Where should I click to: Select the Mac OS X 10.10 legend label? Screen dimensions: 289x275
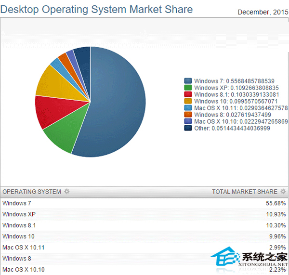tap(241, 121)
